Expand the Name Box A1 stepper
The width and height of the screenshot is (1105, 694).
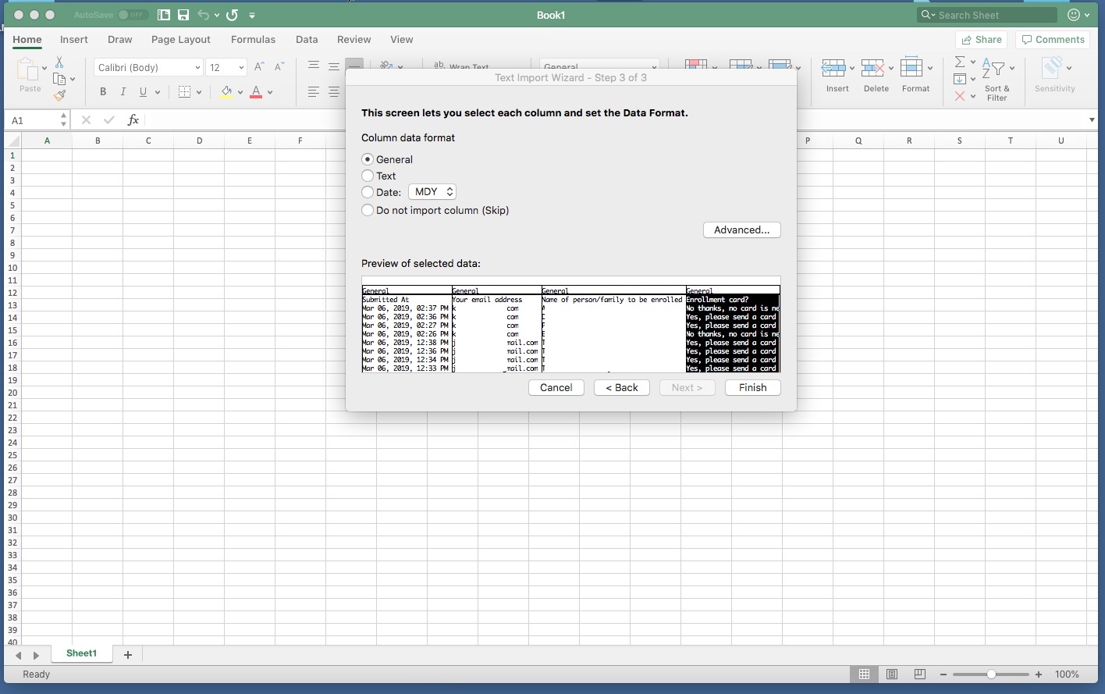pyautogui.click(x=63, y=120)
